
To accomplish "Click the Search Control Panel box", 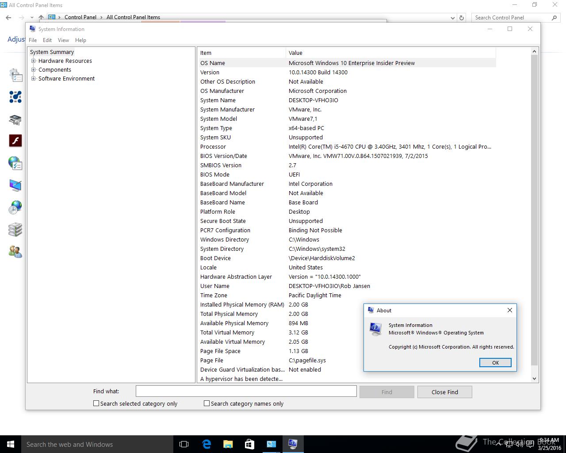I will click(512, 18).
